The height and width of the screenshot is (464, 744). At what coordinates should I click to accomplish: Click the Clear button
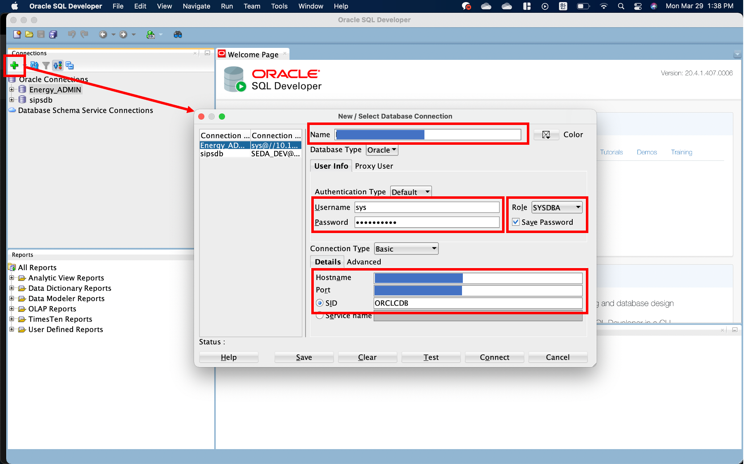pos(367,357)
